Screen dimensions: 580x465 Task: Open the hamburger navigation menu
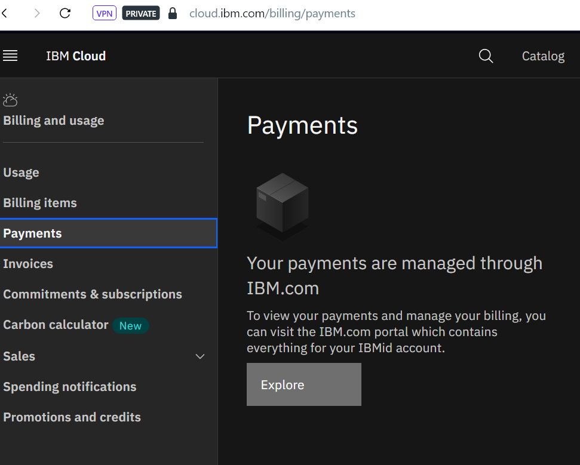pos(10,56)
